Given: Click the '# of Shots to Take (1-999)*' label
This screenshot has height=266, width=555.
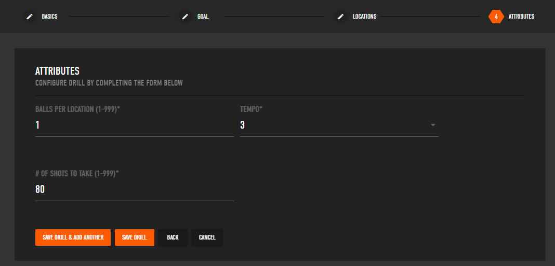Looking at the screenshot, I should 77,174.
